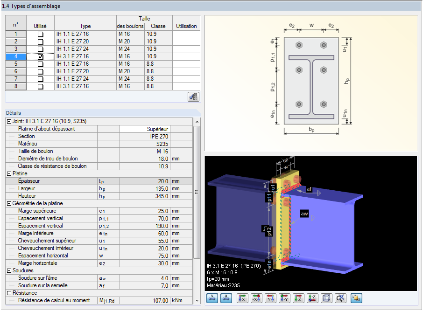423x311 pixels.
Task: Click Espacement horizontal value 75.0
Action: coord(145,256)
